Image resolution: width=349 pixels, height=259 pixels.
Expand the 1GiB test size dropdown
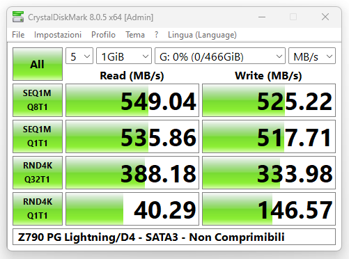click(124, 56)
